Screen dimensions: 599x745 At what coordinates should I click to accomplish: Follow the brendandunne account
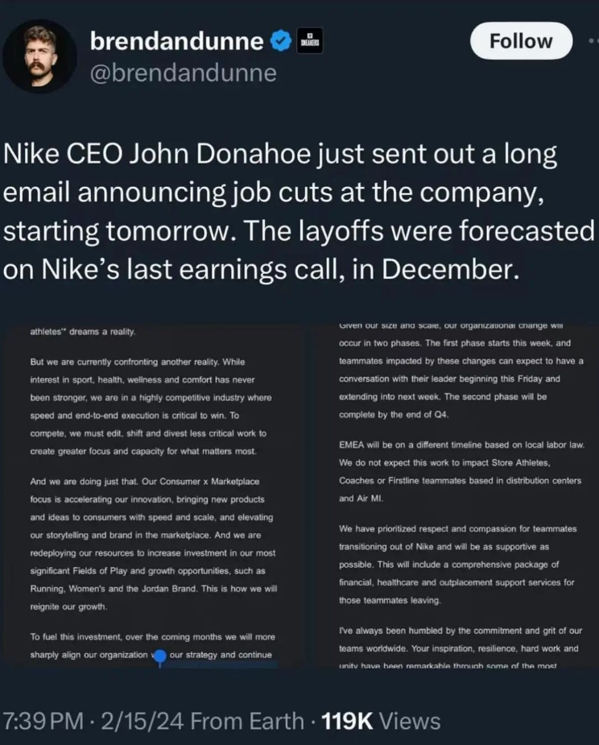click(521, 41)
